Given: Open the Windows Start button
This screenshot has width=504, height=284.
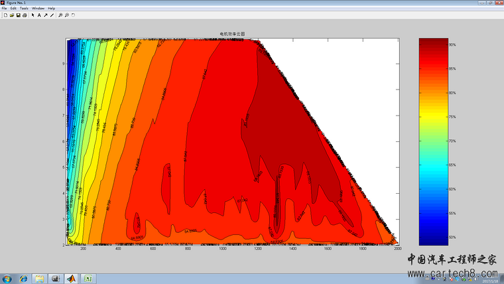Looking at the screenshot, I should 7,278.
